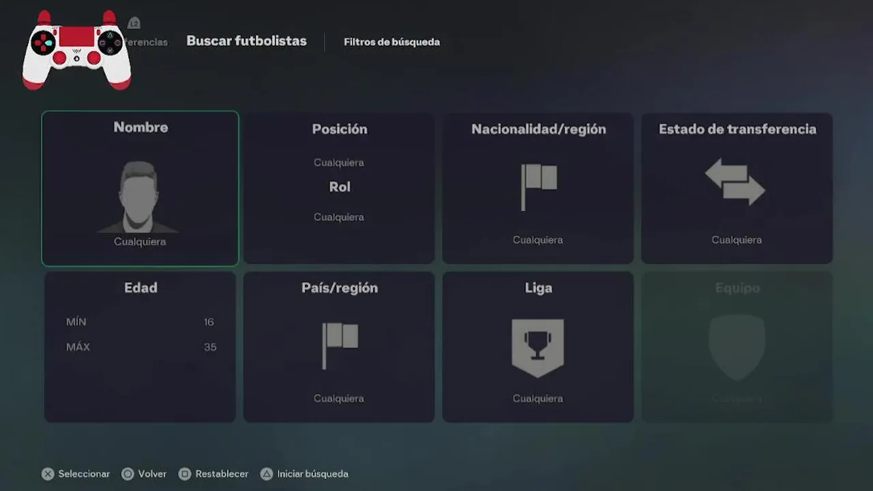Open the Cualquiera value under Posición
Viewport: 873px width, 491px height.
339,162
